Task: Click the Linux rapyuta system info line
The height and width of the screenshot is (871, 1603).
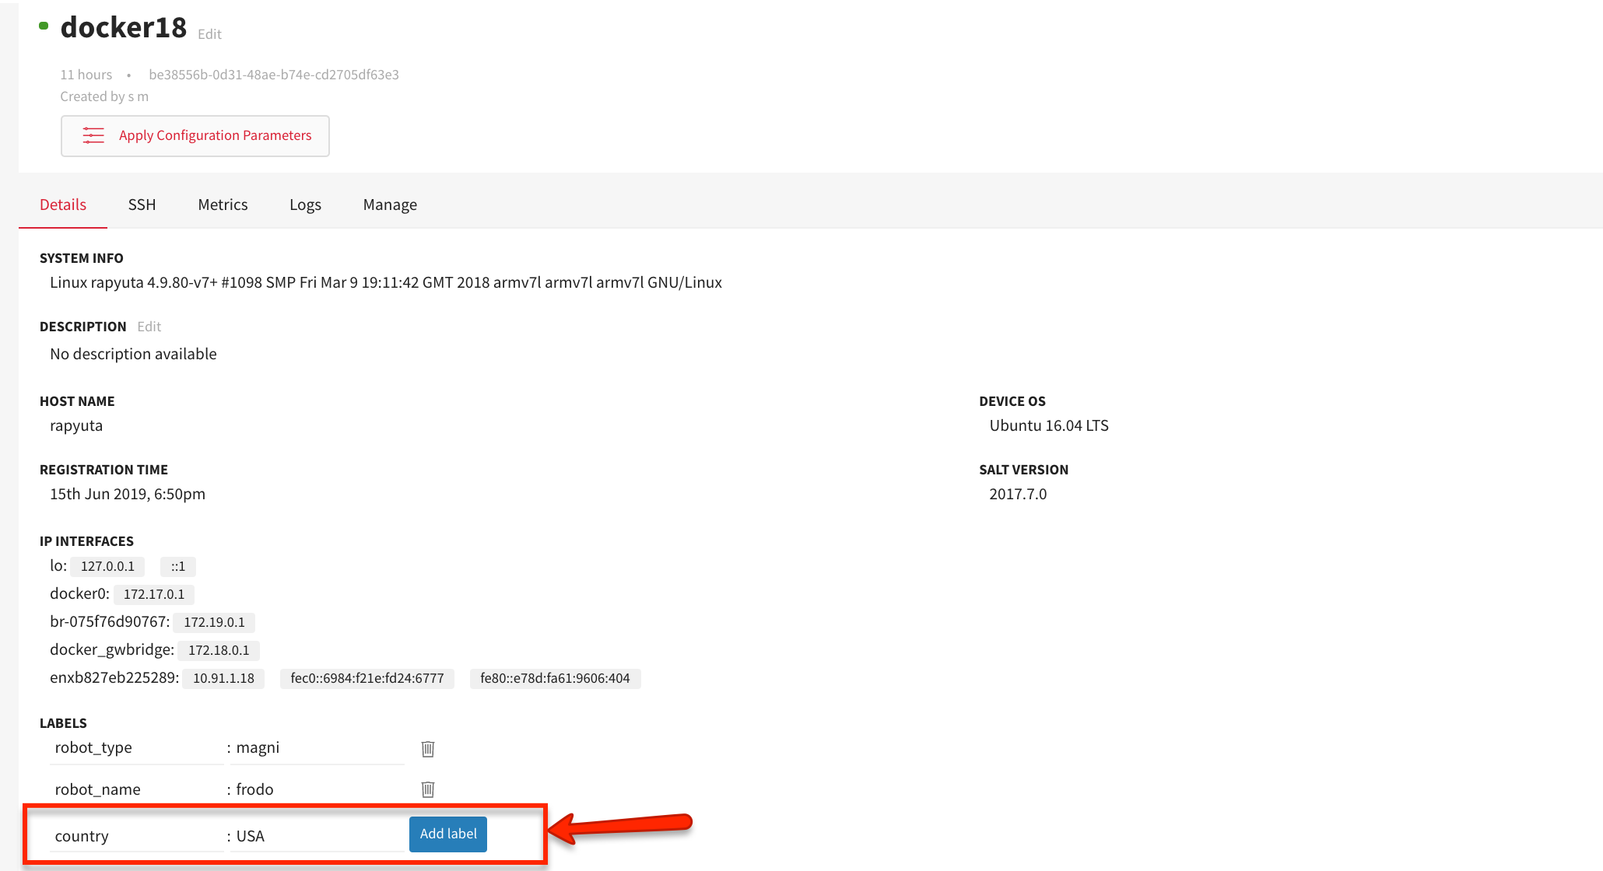Action: [386, 282]
